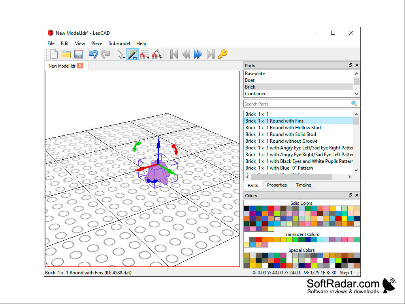Open the select tool dropdown arrow
Image resolution: width=405 pixels, height=304 pixels.
point(124,58)
